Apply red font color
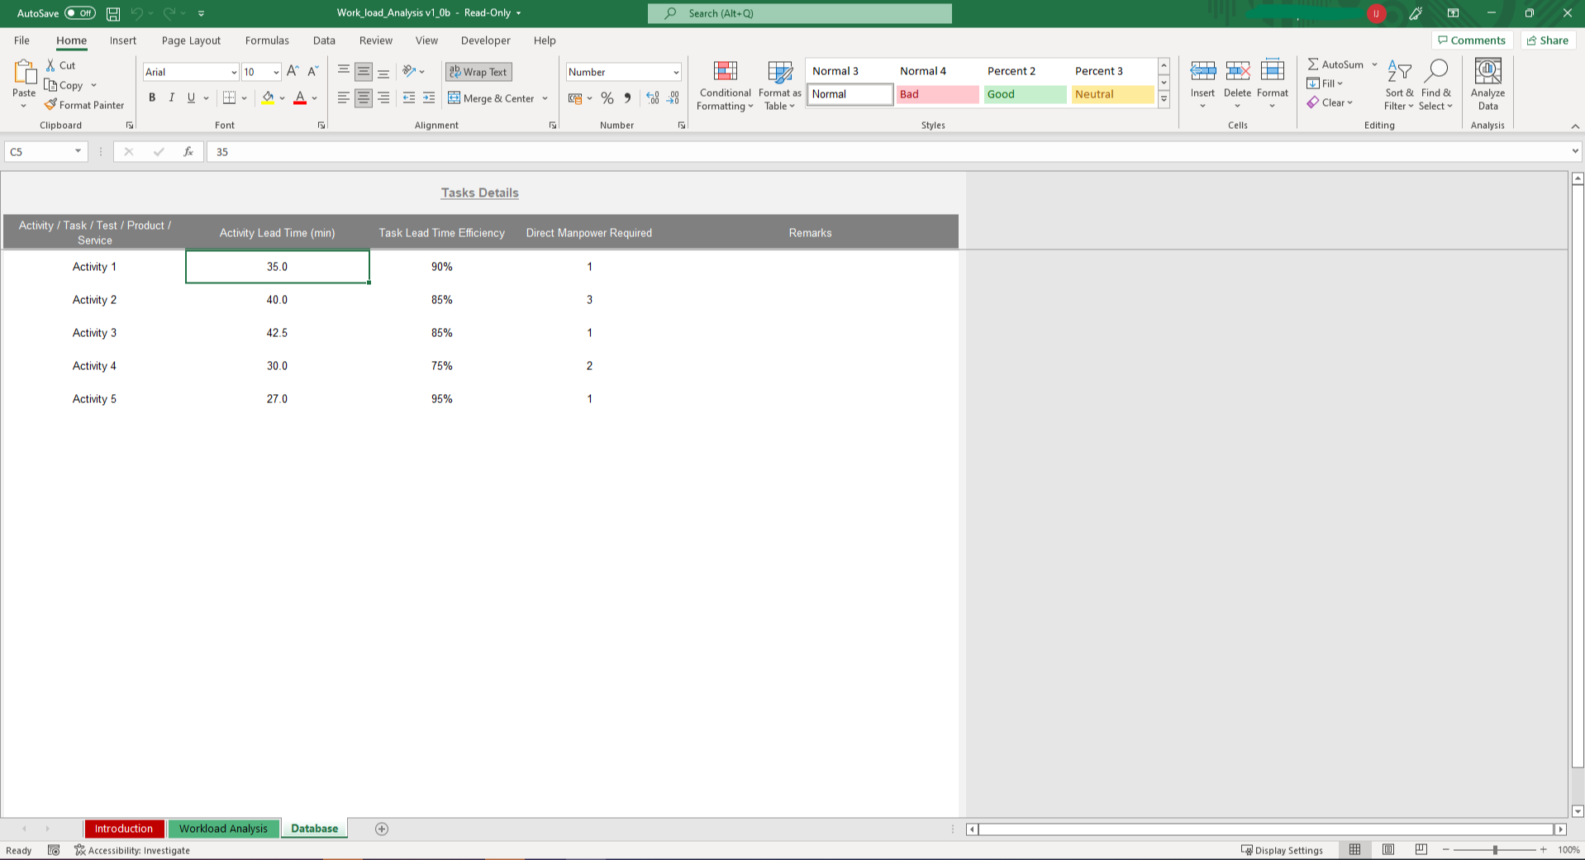Viewport: 1585px width, 860px height. coord(300,97)
